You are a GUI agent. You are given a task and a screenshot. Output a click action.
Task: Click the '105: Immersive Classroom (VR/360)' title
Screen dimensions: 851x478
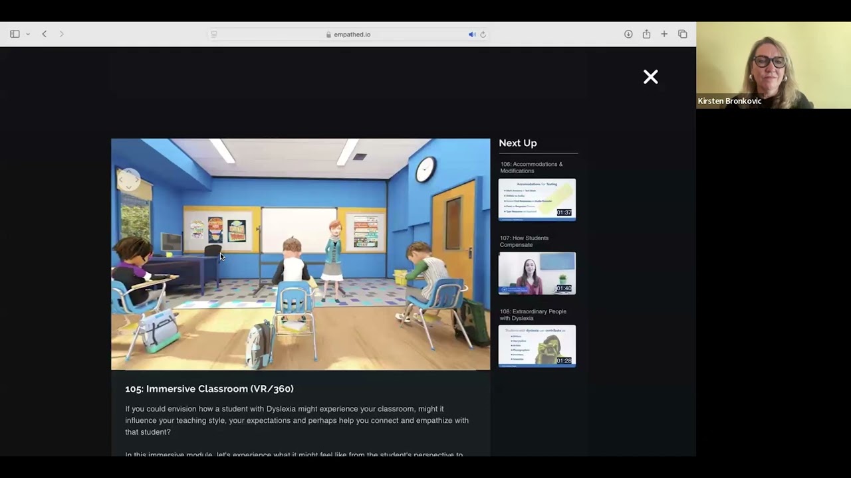pos(209,389)
